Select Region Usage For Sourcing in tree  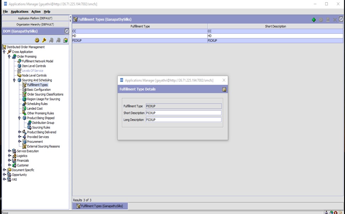tap(43, 99)
